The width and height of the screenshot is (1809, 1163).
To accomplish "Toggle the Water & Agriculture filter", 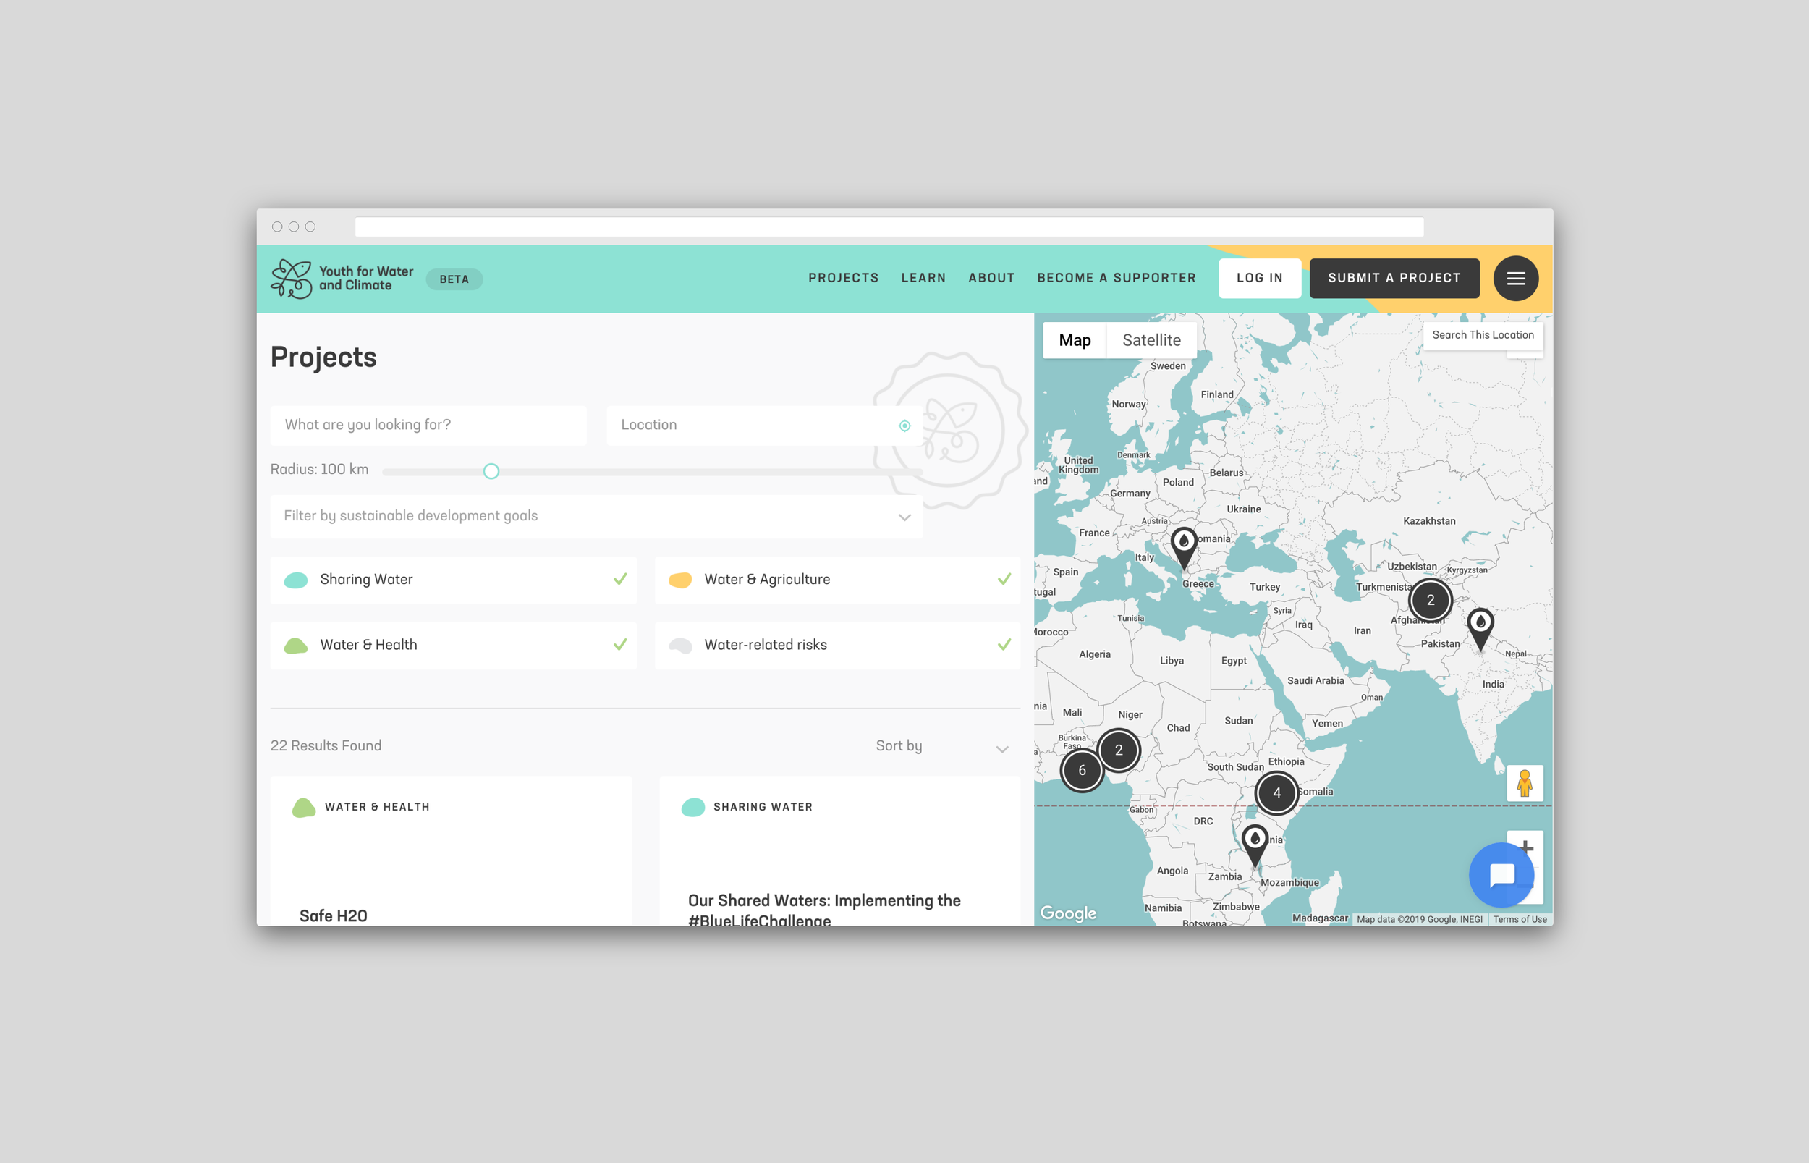I will 837,580.
